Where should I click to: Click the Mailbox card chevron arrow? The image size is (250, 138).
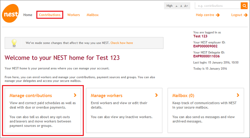tap(238, 95)
